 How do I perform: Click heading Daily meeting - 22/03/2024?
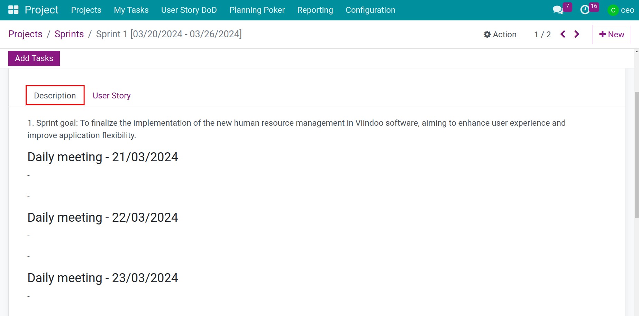[103, 218]
